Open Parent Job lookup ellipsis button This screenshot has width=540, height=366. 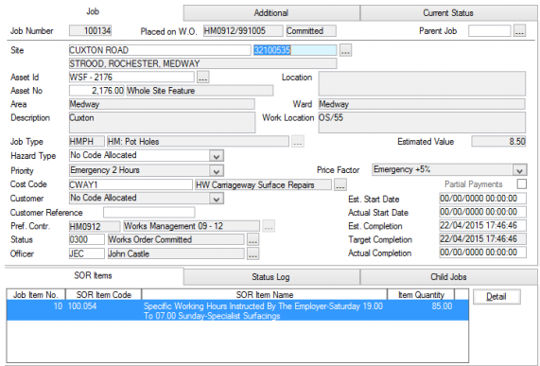[519, 31]
